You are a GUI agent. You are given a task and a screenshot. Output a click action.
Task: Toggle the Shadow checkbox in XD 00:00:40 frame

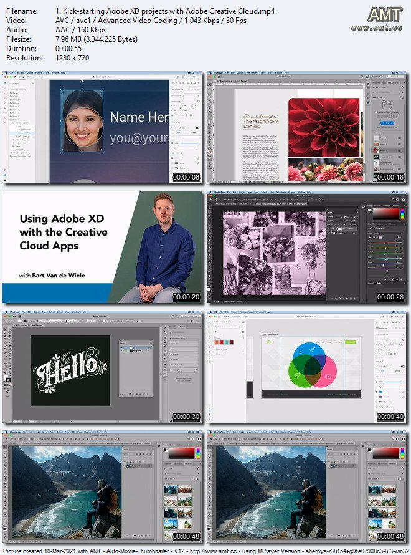point(376,402)
